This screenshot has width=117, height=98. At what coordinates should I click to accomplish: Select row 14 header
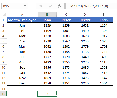[x=3, y=89]
